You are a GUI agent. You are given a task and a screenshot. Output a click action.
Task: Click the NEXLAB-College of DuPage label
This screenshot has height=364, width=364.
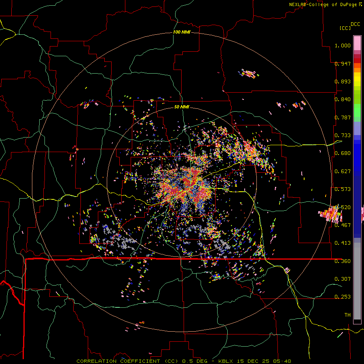coord(323,4)
